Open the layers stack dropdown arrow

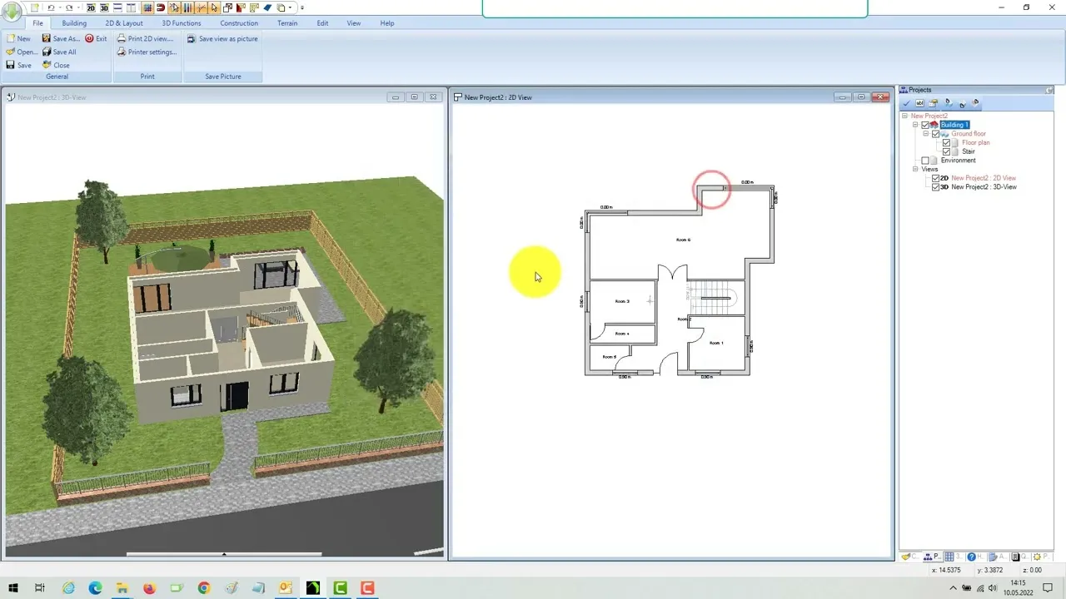[x=290, y=7]
